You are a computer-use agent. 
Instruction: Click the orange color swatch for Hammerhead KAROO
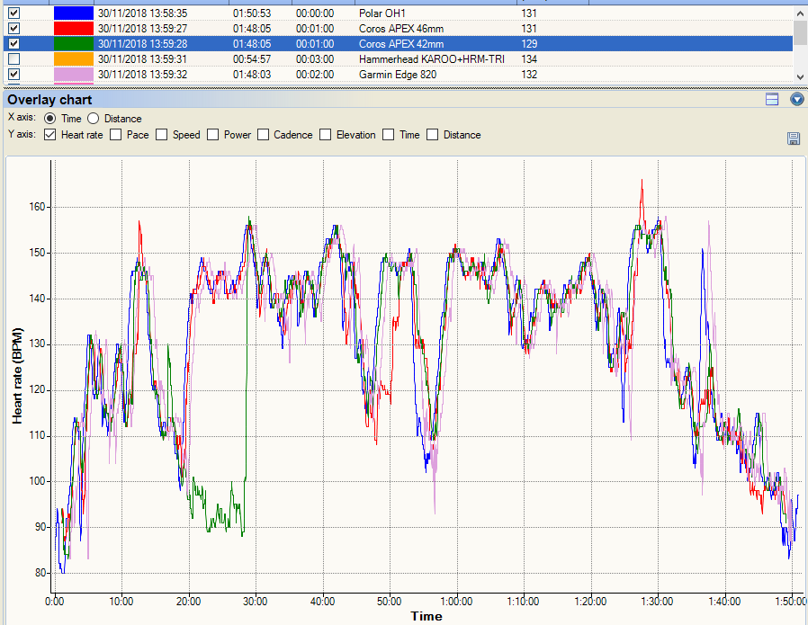74,59
